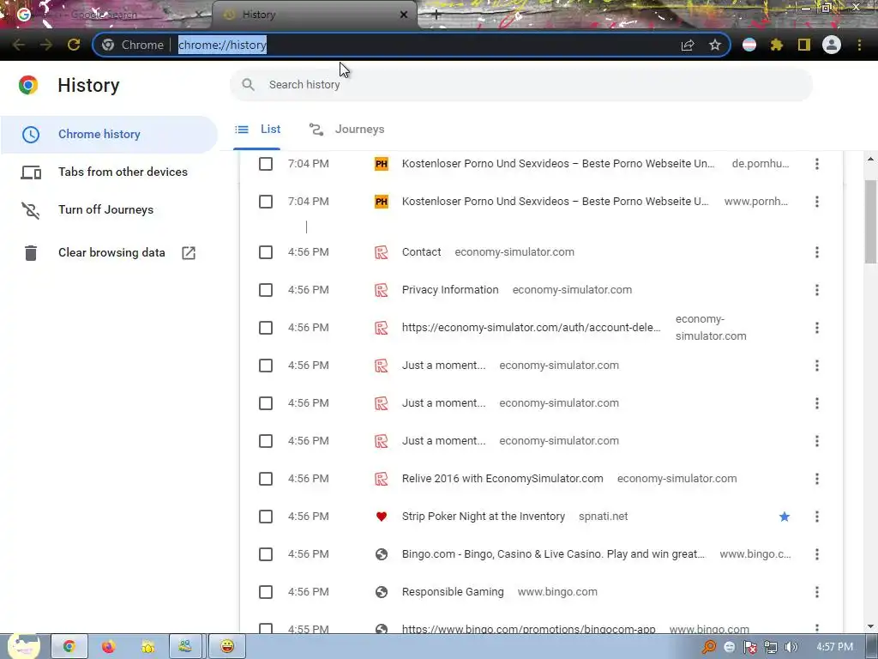
Task: Bookmark this page with the star icon
Action: 714,45
